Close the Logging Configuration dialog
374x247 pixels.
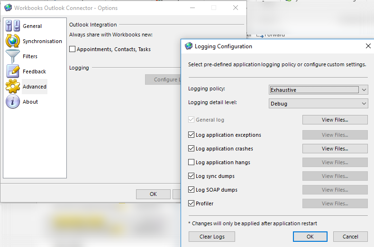coord(368,46)
